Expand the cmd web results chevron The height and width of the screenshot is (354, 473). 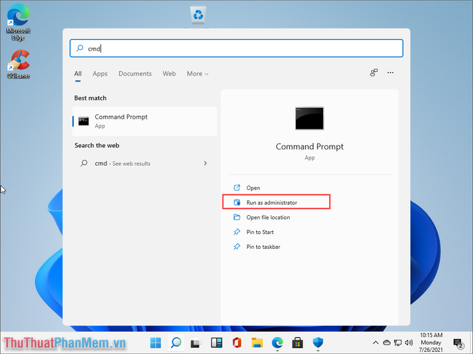point(205,163)
